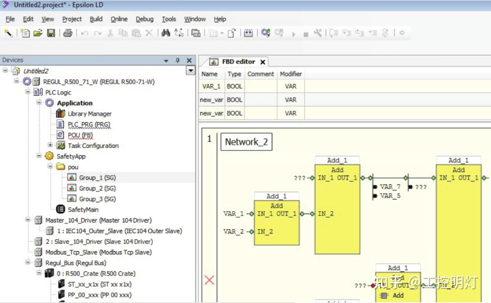Click the Print icon in toolbar
The width and height of the screenshot is (491, 303).
coord(68,33)
